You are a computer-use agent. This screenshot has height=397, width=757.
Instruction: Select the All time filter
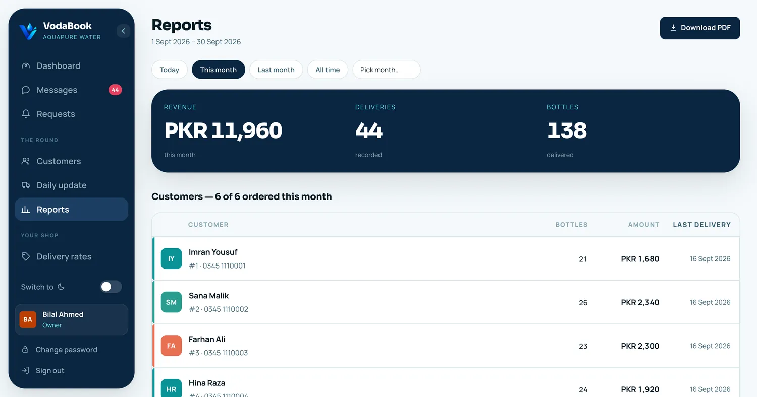point(328,70)
